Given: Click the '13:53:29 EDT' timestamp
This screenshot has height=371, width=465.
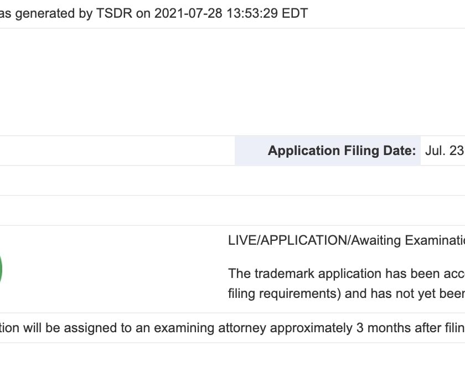Looking at the screenshot, I should (x=267, y=13).
